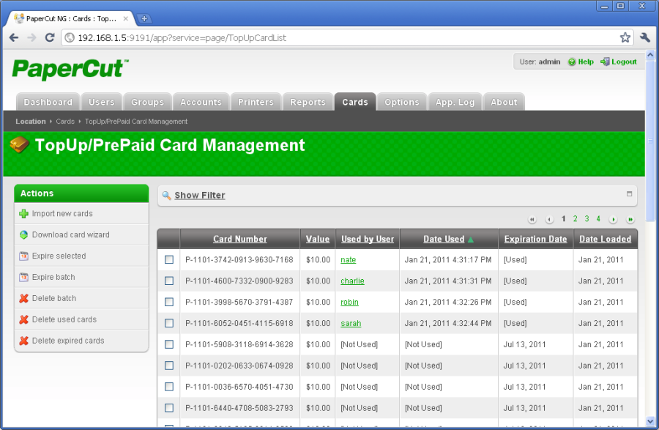This screenshot has height=430, width=659.
Task: Tick the checkbox for card ending 4387
Action: (169, 302)
